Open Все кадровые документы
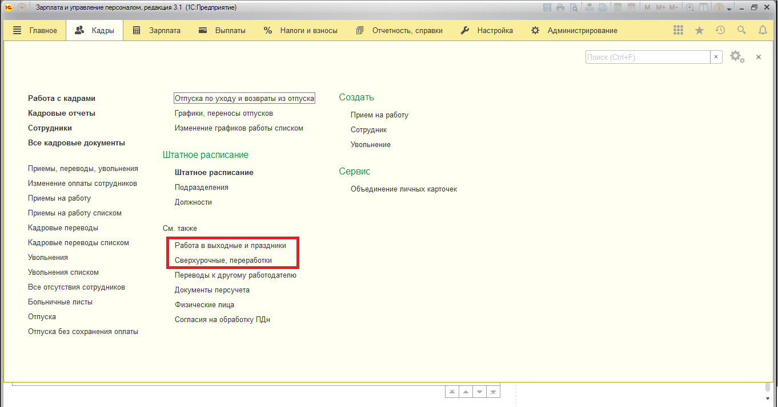 77,143
